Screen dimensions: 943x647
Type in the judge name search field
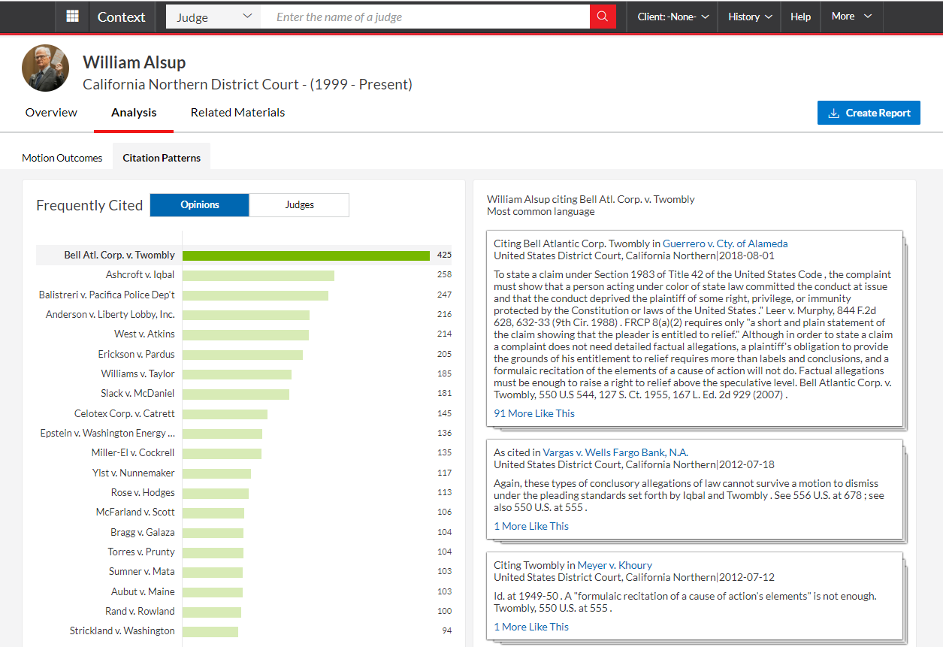coord(425,17)
